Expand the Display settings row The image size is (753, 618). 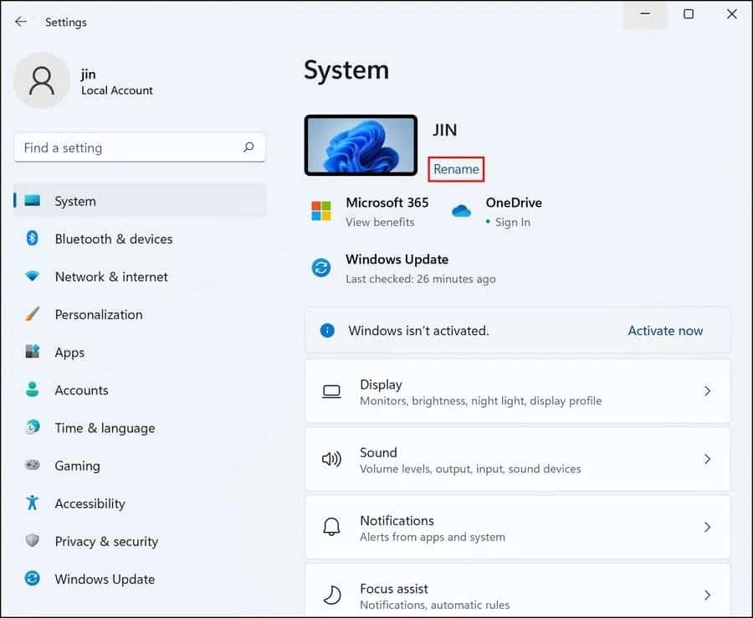click(x=707, y=391)
